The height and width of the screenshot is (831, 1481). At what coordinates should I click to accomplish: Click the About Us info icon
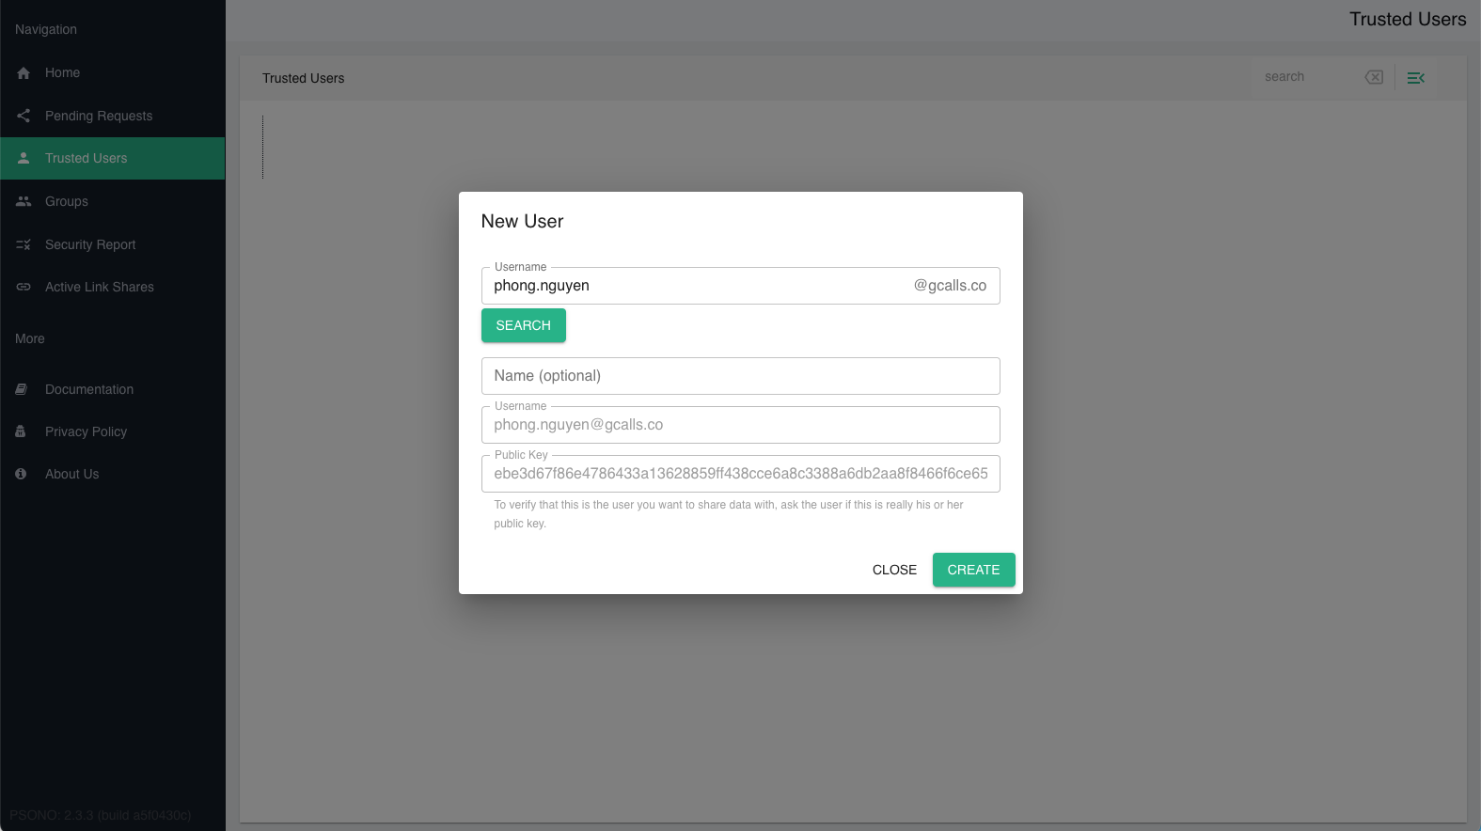click(x=21, y=474)
